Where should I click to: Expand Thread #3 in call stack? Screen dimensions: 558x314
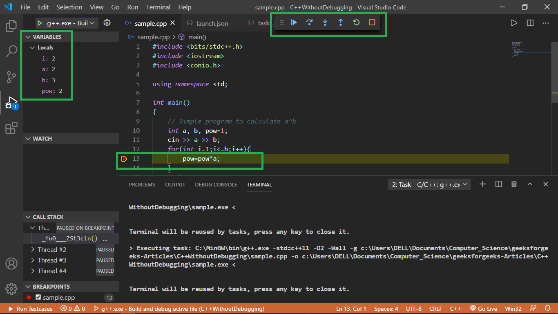(33, 260)
